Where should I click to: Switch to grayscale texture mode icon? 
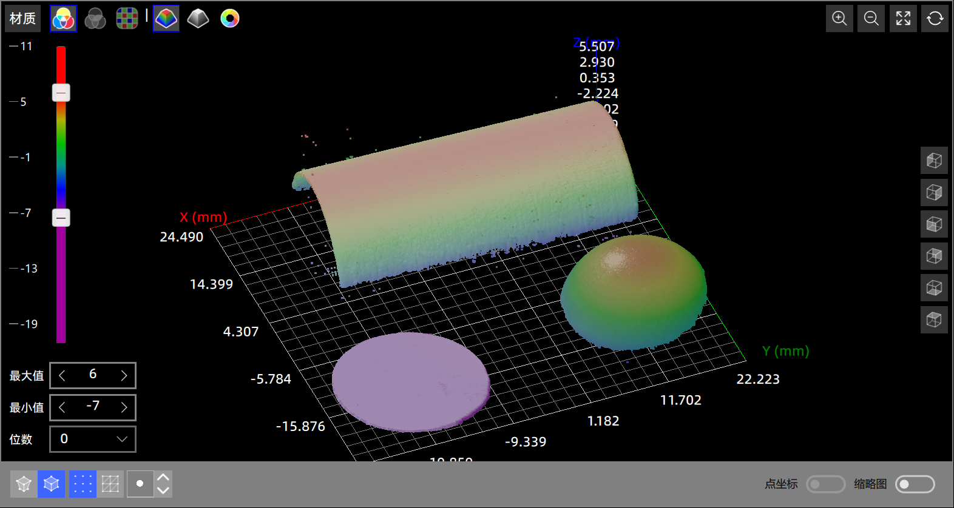click(95, 19)
